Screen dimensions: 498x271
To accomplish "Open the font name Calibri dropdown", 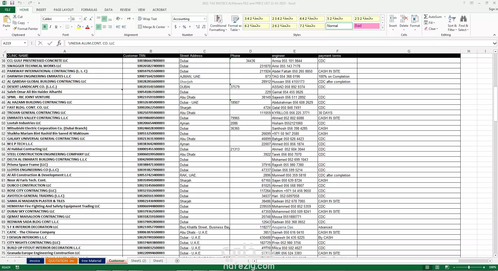I will (69, 19).
